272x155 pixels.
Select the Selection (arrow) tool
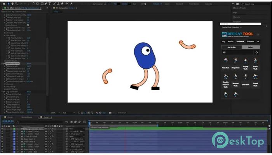click(9, 3)
